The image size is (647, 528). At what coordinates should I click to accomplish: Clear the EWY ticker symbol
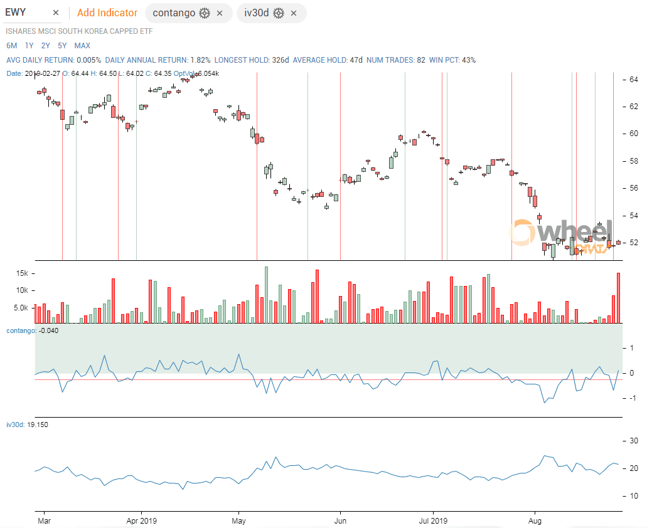(56, 13)
